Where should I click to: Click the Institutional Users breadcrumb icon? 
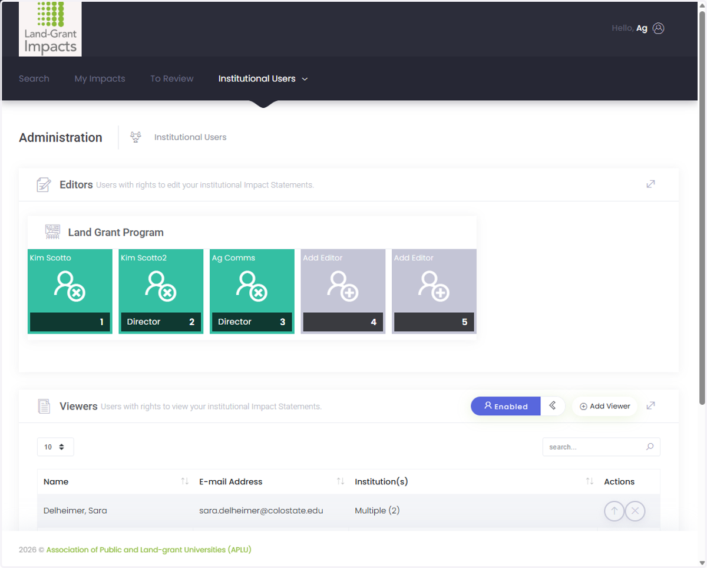point(136,137)
